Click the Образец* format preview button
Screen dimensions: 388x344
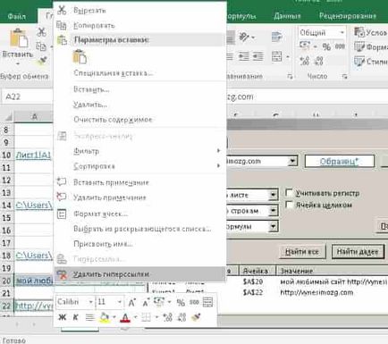click(x=339, y=161)
